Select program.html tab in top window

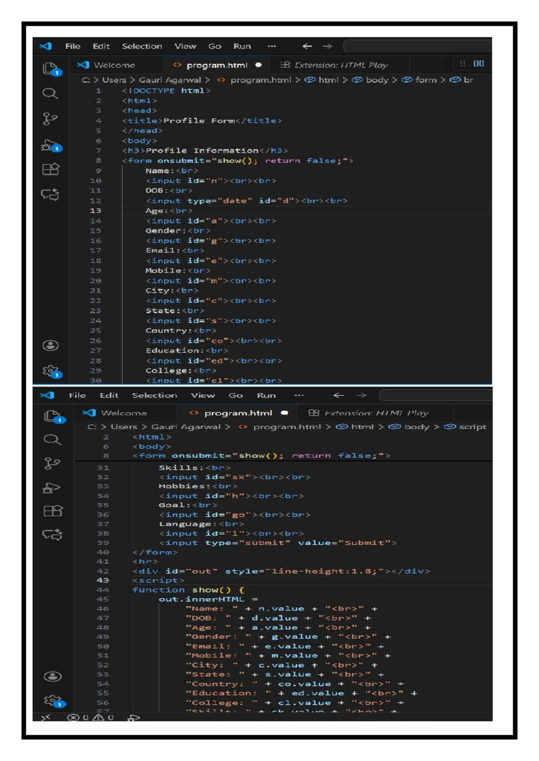[x=217, y=65]
